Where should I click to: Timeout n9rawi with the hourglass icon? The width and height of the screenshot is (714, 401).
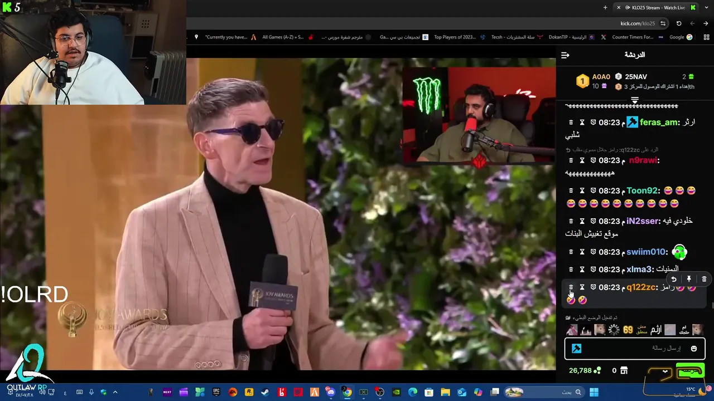pos(582,160)
